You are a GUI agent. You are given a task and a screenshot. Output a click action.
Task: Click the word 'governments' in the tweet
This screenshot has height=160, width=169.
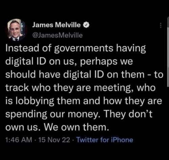84,48
